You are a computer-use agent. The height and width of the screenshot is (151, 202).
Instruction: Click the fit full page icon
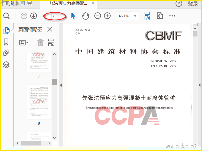pos(160,16)
